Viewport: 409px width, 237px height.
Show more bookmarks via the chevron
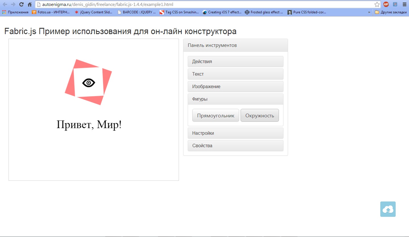369,12
